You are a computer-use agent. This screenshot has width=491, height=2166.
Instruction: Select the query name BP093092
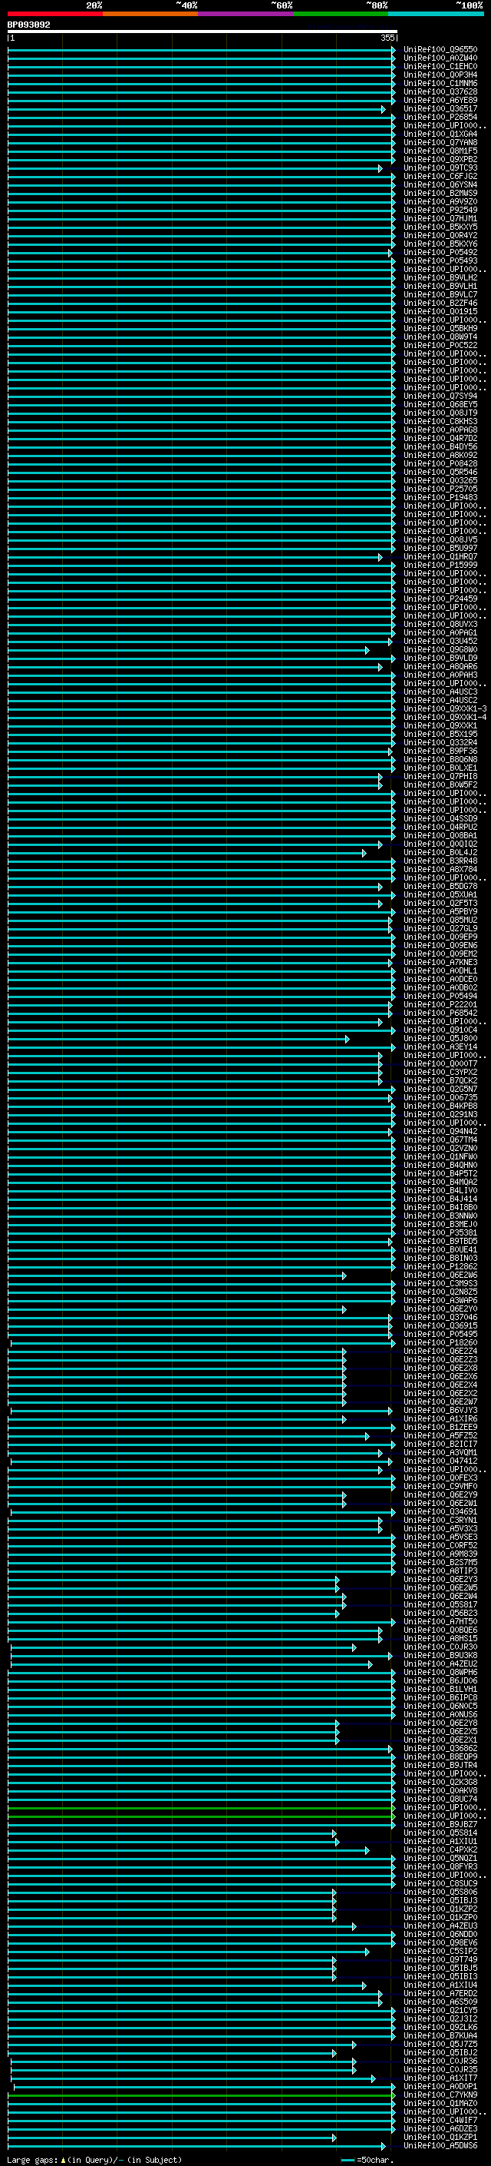click(x=28, y=25)
